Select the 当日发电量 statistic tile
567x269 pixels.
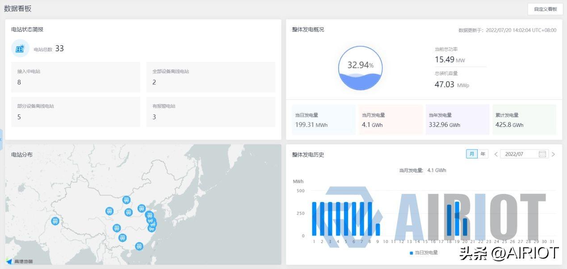[323, 120]
